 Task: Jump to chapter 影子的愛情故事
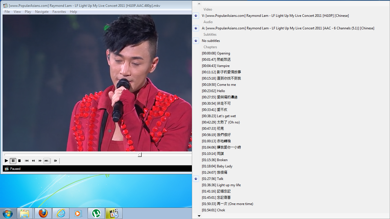click(x=291, y=72)
